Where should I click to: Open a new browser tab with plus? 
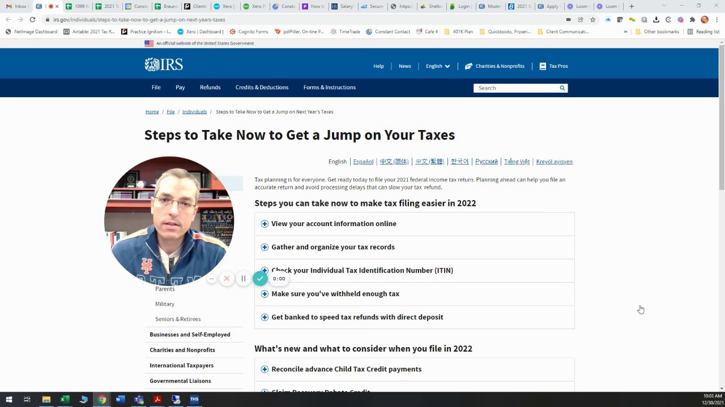632,6
